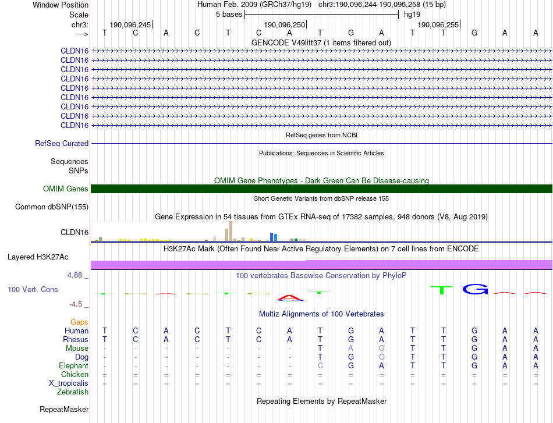This screenshot has height=423, width=553.
Task: Click the ---> base direction arrow label
Action: (83, 34)
